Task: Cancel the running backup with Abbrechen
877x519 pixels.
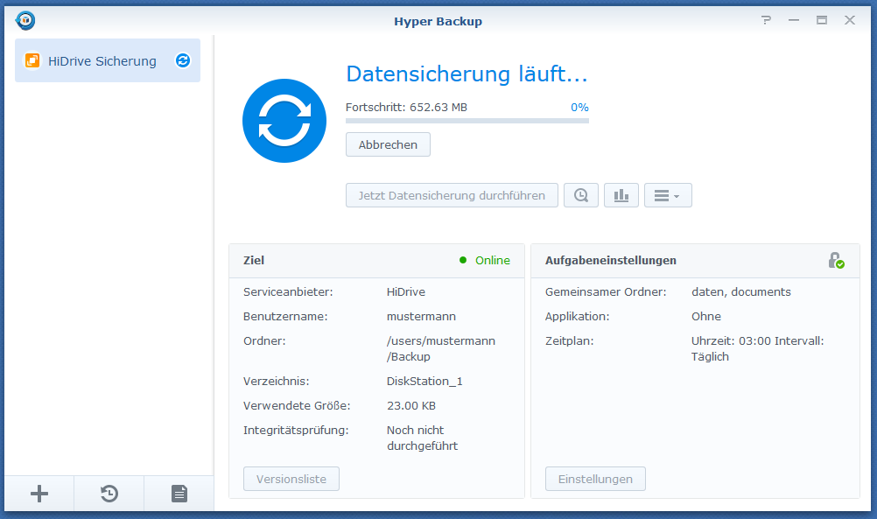Action: (x=388, y=144)
